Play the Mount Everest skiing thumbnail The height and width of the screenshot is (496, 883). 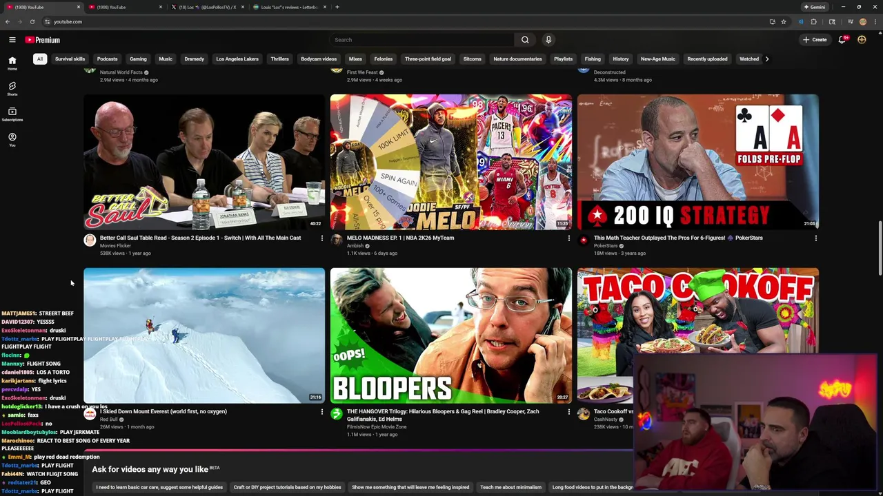204,335
